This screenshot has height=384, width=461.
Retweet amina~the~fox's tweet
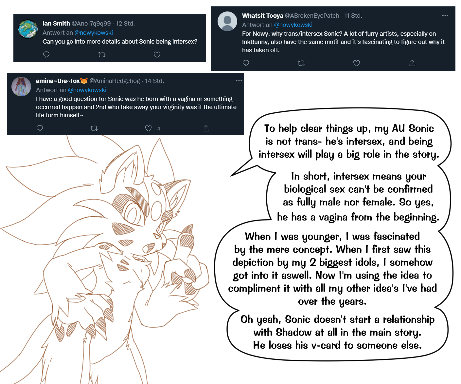(94, 128)
